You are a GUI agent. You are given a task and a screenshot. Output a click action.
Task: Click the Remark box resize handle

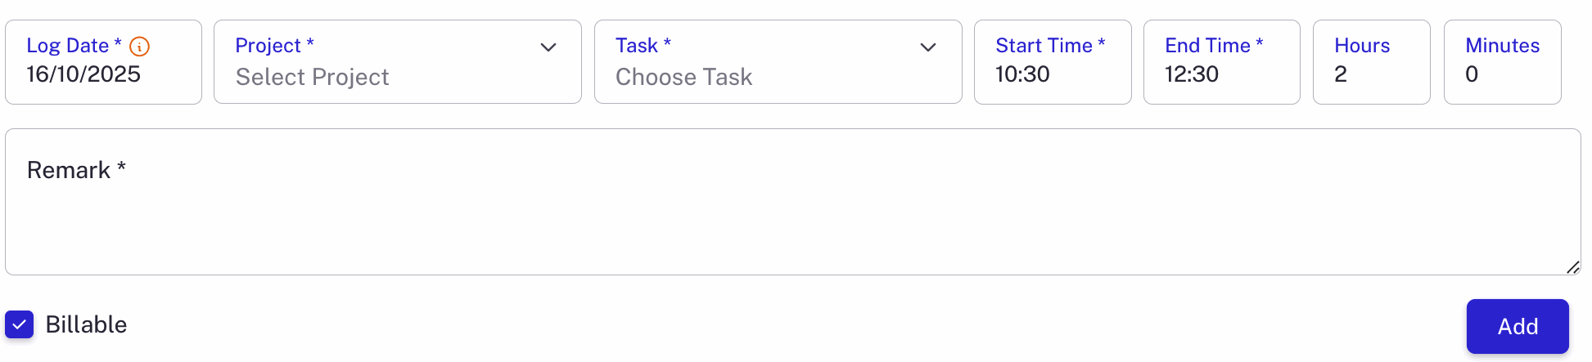(1572, 267)
